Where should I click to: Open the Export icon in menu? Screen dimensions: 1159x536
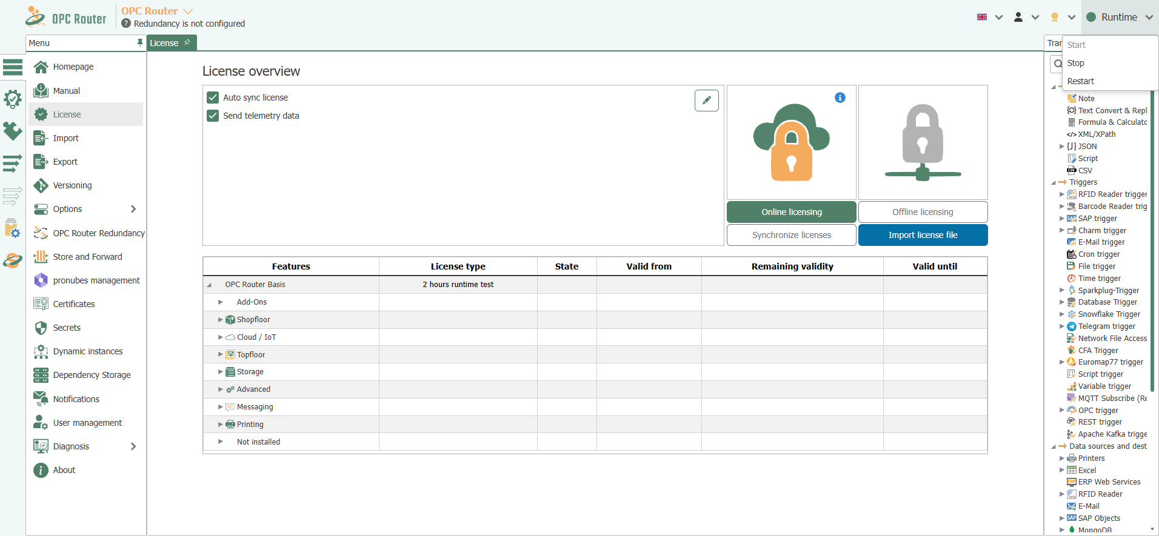[41, 162]
